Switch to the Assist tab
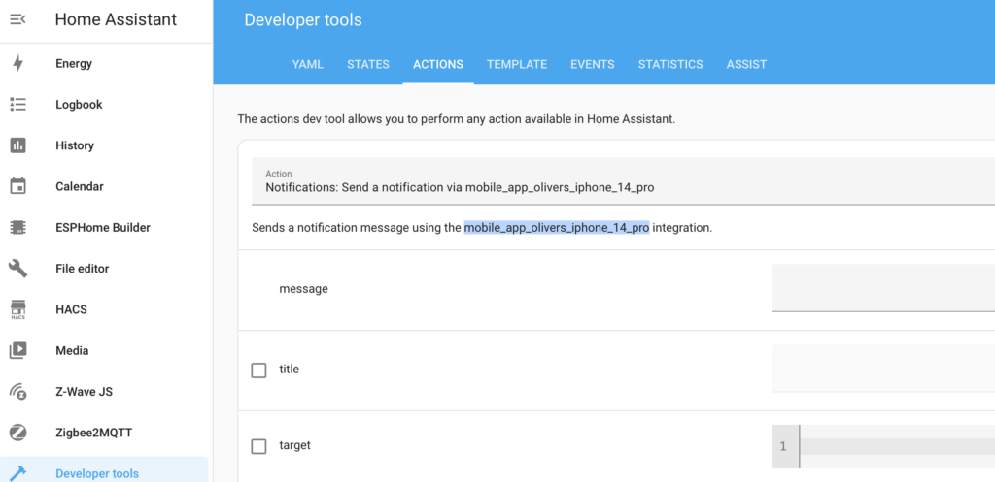 click(746, 64)
